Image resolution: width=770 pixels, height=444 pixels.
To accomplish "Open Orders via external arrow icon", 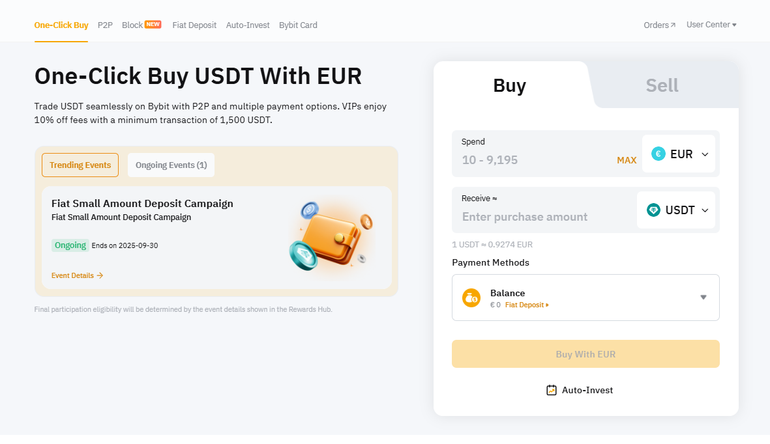I will (673, 25).
